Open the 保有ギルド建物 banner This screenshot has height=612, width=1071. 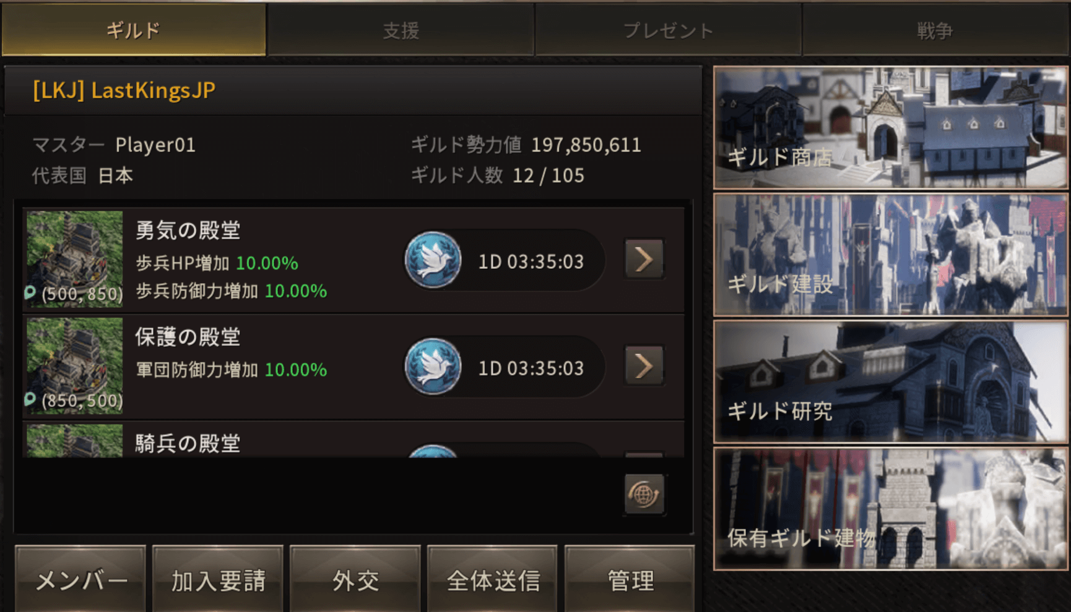point(891,509)
